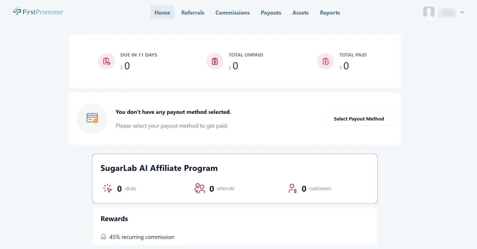Click the '45% recurring commission' reward entry
This screenshot has height=249, width=477.
click(x=142, y=237)
